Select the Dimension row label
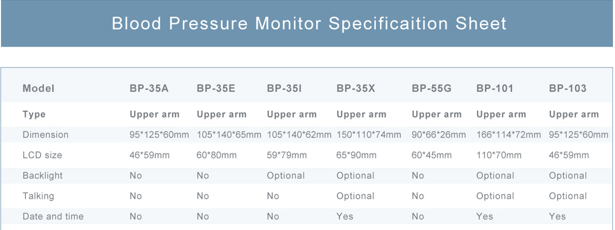615x230 pixels. 46,135
